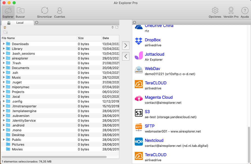Click the 29/03/202 date of airexplorer

pyautogui.click(x=111, y=58)
